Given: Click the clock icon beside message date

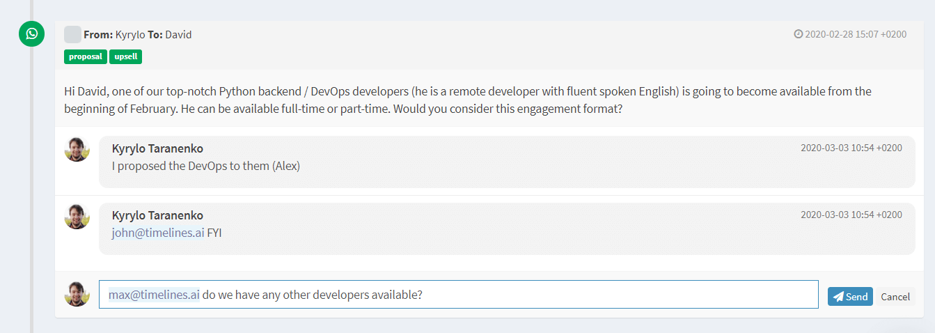Looking at the screenshot, I should [x=799, y=34].
